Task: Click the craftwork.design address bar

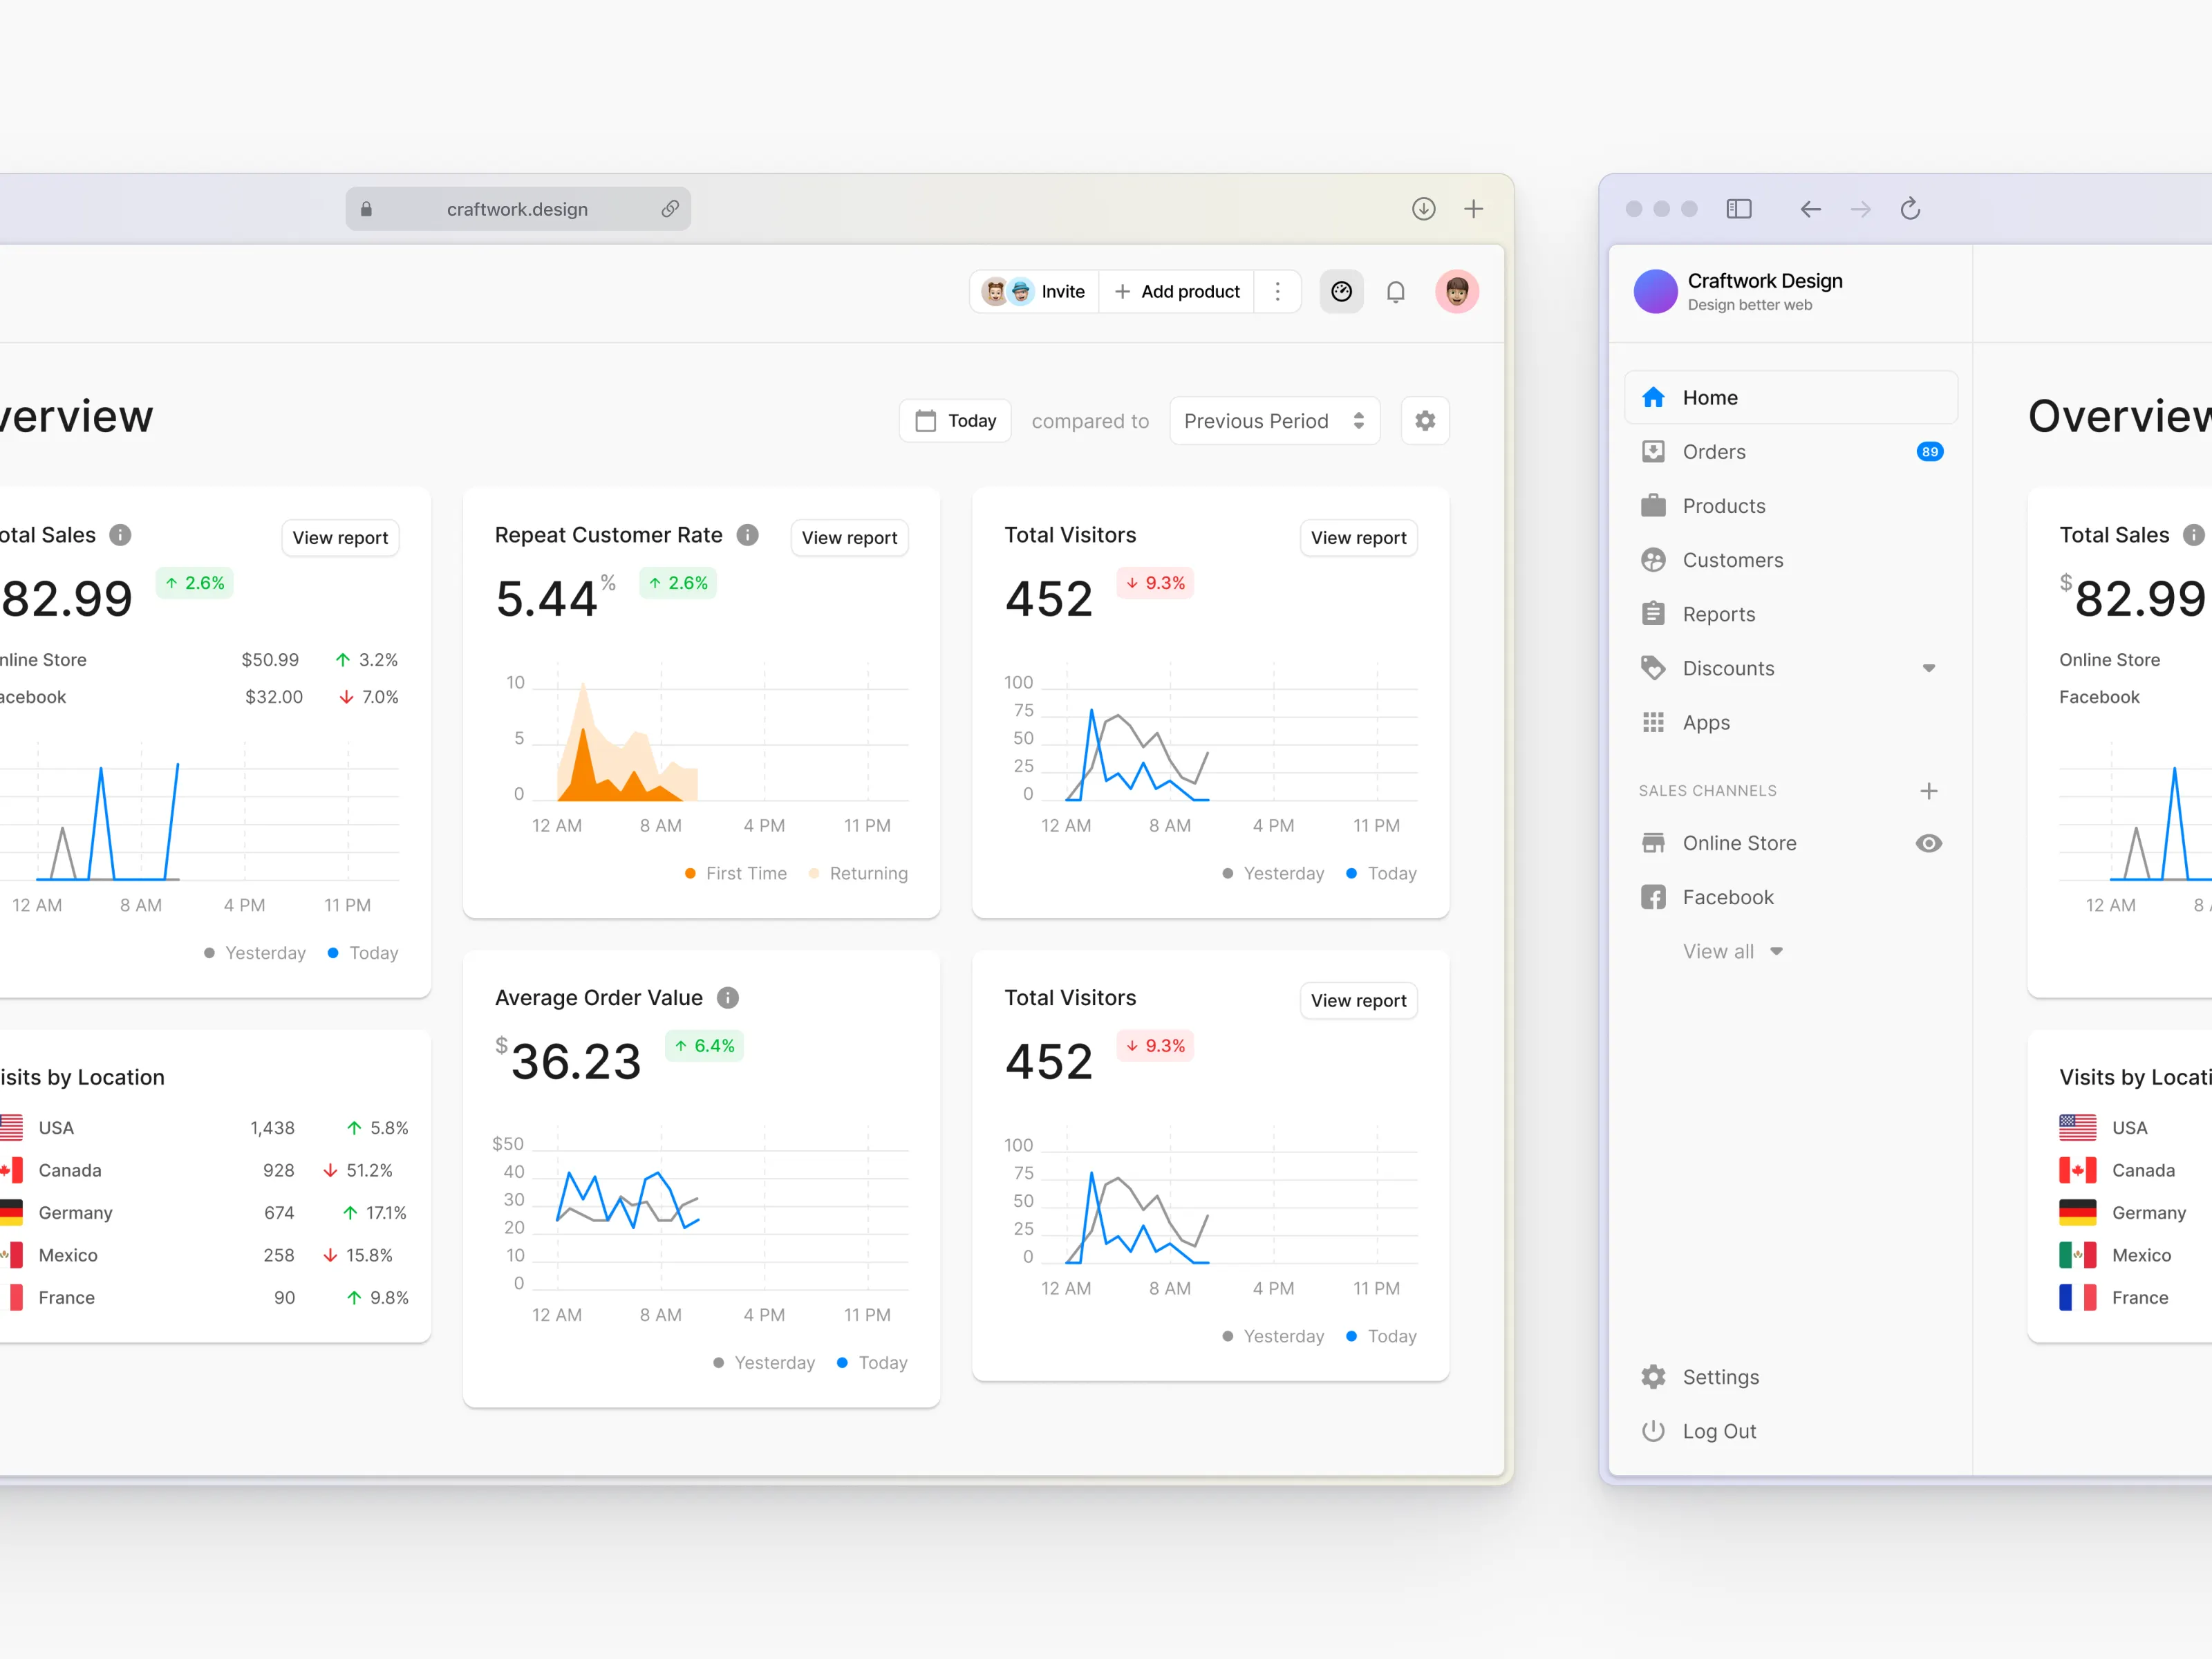Action: point(517,209)
